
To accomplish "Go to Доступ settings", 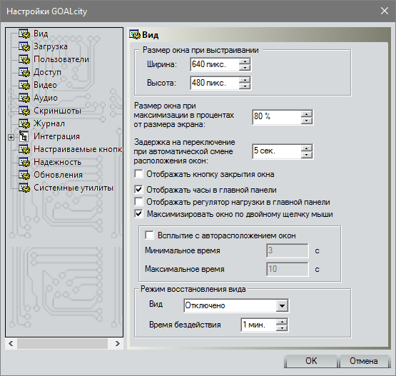I will point(47,72).
